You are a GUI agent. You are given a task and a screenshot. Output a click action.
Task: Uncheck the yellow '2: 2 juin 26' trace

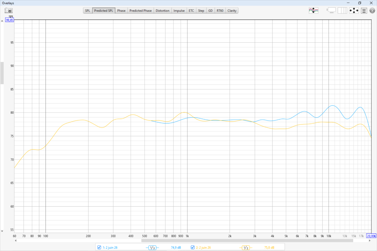[x=193, y=247]
